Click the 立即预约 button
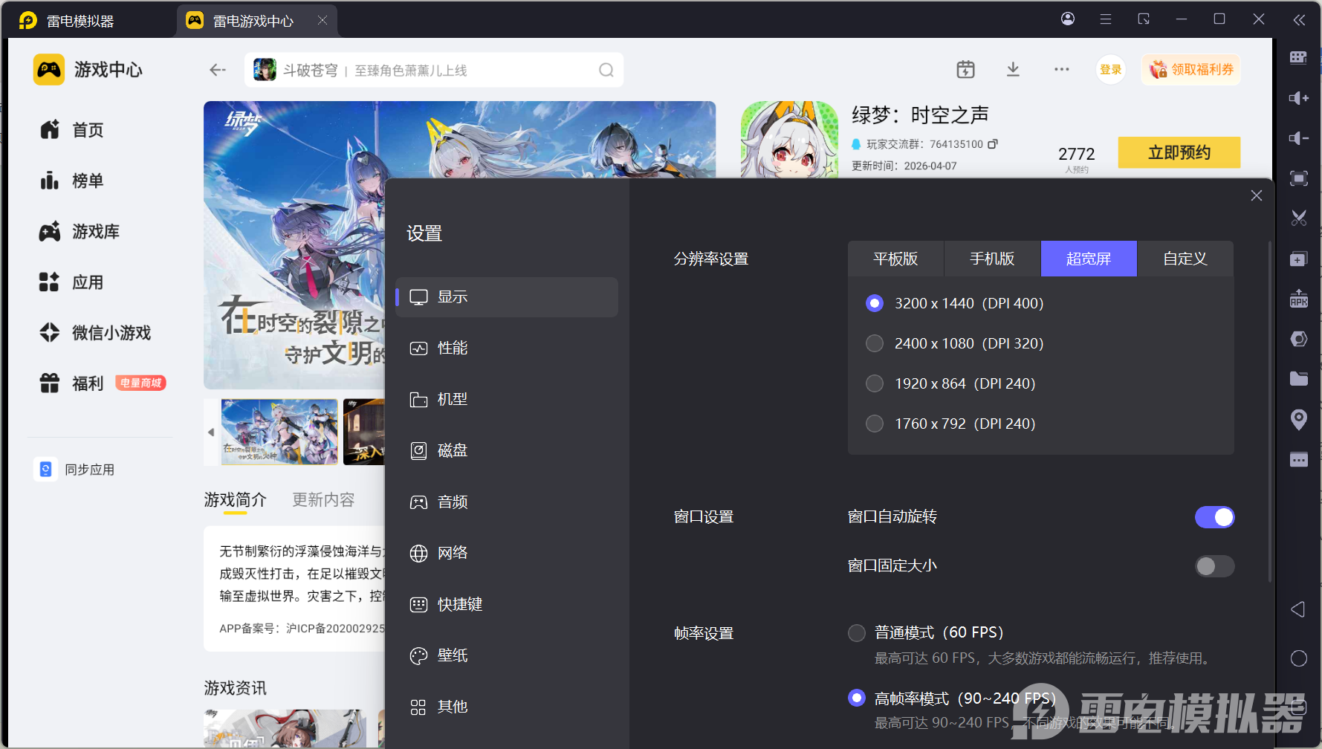The image size is (1322, 749). pyautogui.click(x=1179, y=152)
